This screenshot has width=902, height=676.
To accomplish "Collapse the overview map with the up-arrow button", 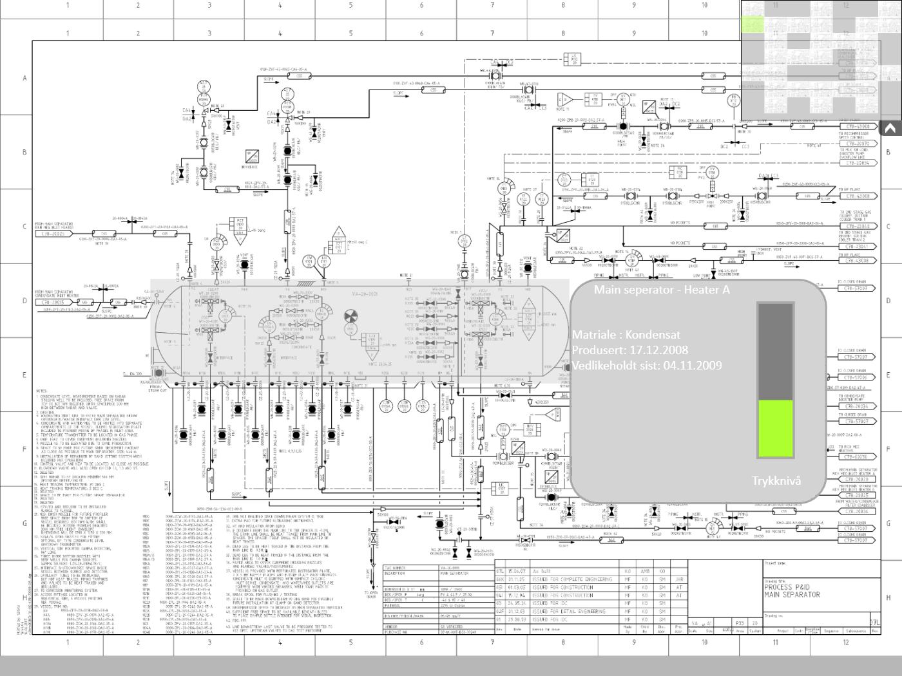I will click(892, 128).
